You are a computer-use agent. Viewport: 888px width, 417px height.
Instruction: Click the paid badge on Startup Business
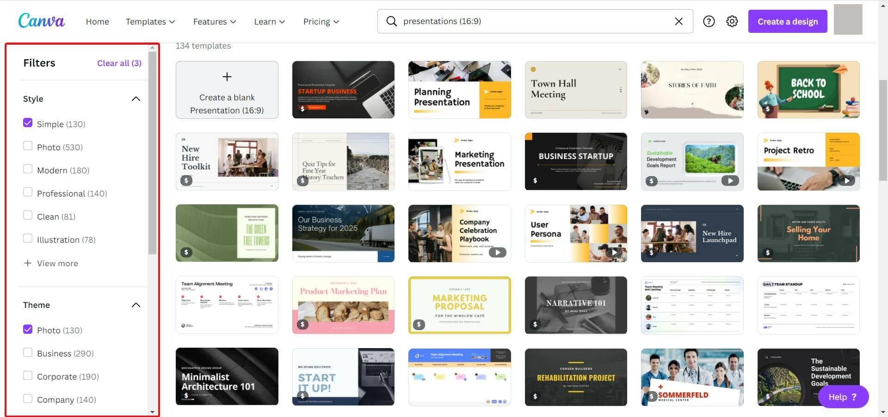click(302, 109)
